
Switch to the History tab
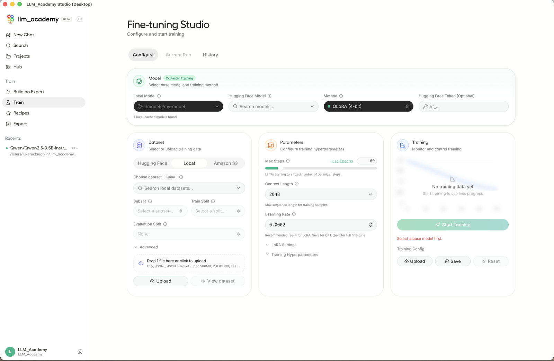pos(211,55)
